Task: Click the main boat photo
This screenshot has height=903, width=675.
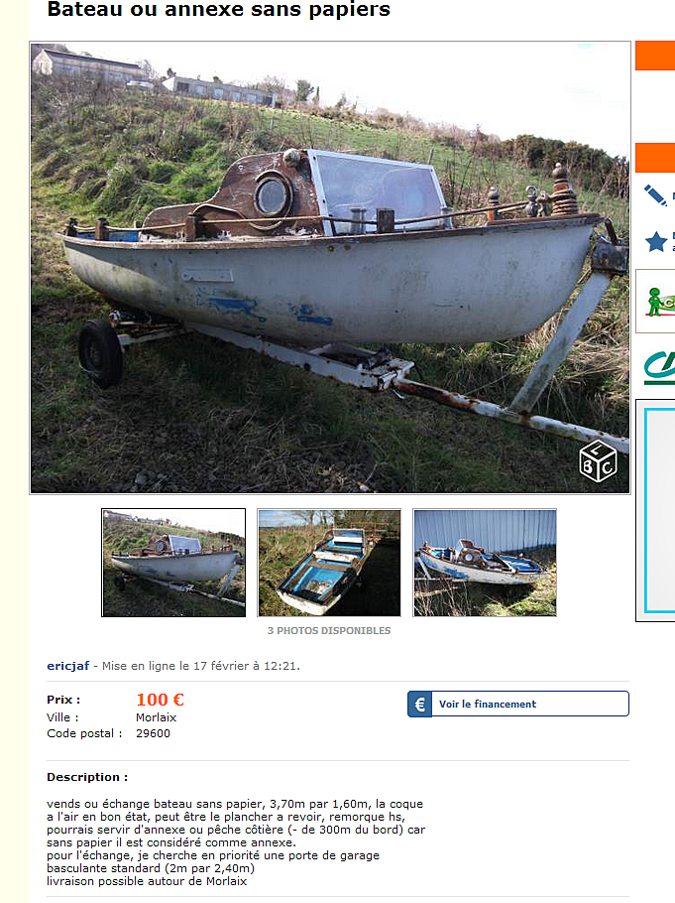Action: tap(330, 268)
